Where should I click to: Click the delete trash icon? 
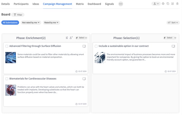click(x=177, y=4)
